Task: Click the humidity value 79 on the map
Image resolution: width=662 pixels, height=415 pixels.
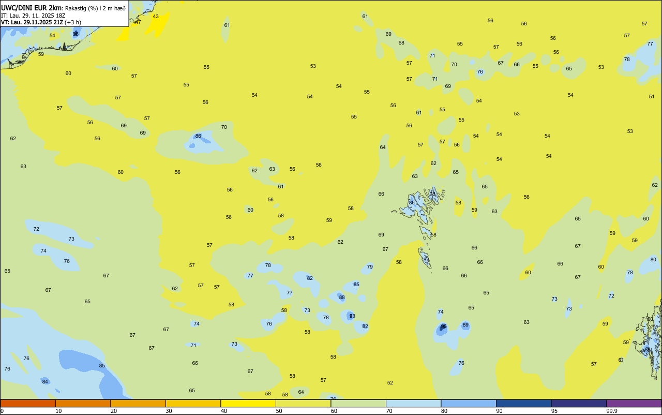Action: tap(370, 267)
